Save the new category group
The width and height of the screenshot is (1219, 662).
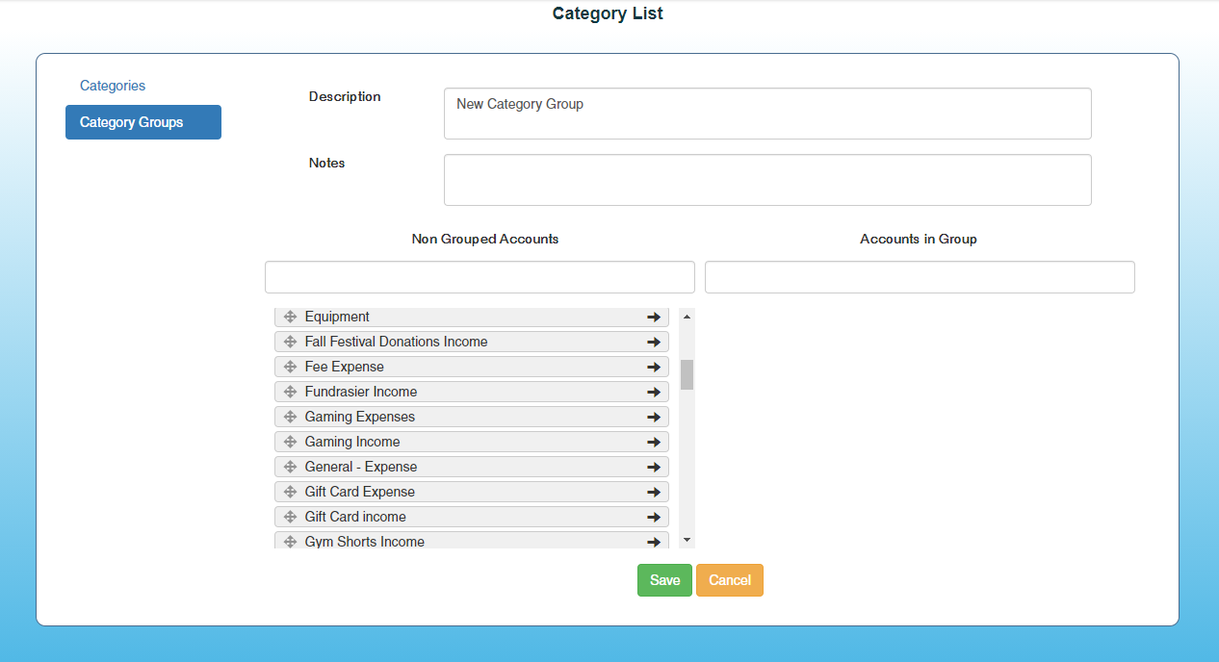[664, 580]
